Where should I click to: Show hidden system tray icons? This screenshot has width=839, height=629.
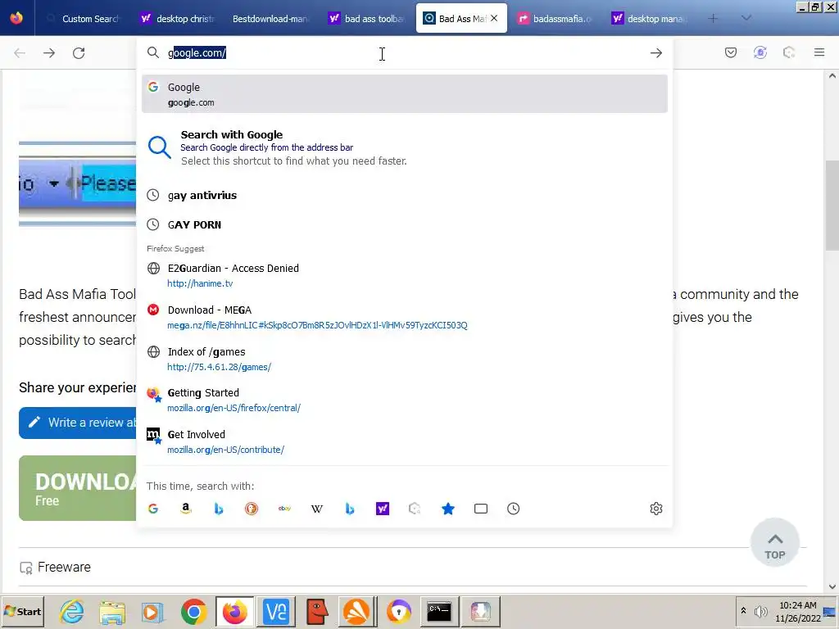click(x=743, y=610)
